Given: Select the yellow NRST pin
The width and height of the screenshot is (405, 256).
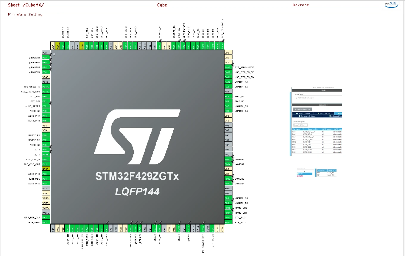Looking at the screenshot, I should (x=46, y=169).
